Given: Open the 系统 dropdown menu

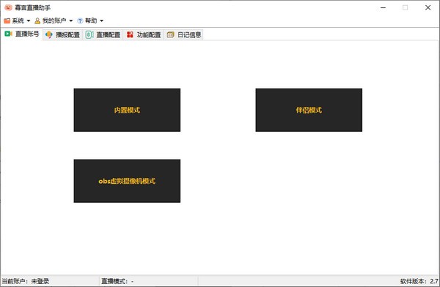Looking at the screenshot, I should pos(17,20).
